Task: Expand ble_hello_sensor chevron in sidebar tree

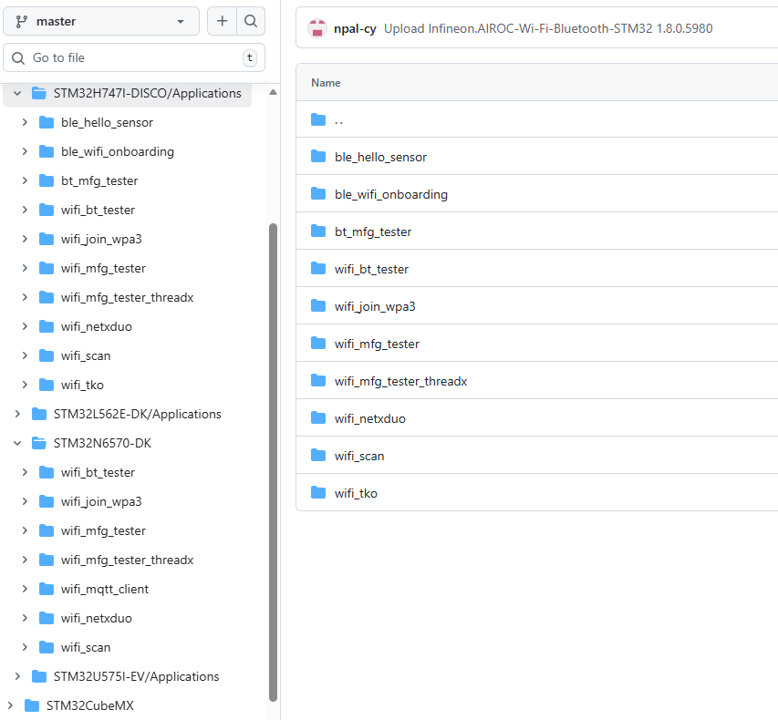Action: coord(25,122)
